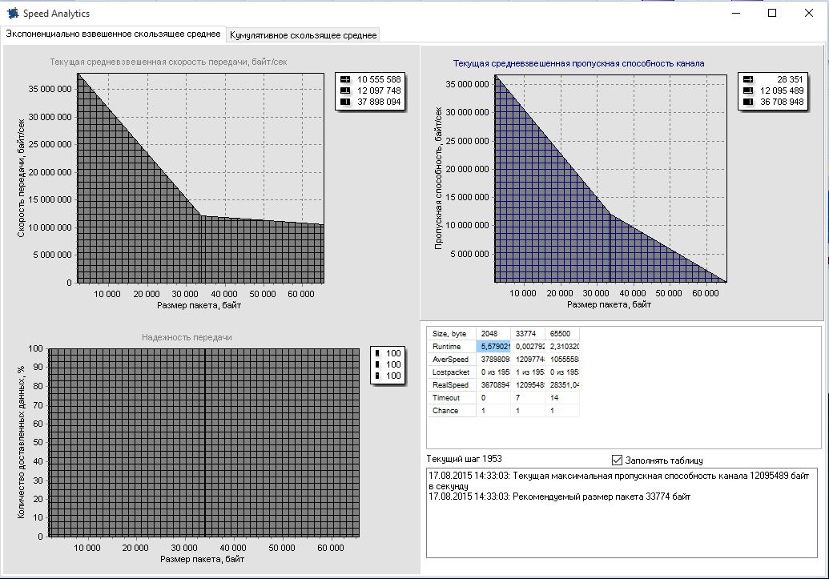Select the Lostpacket row header

click(x=451, y=372)
